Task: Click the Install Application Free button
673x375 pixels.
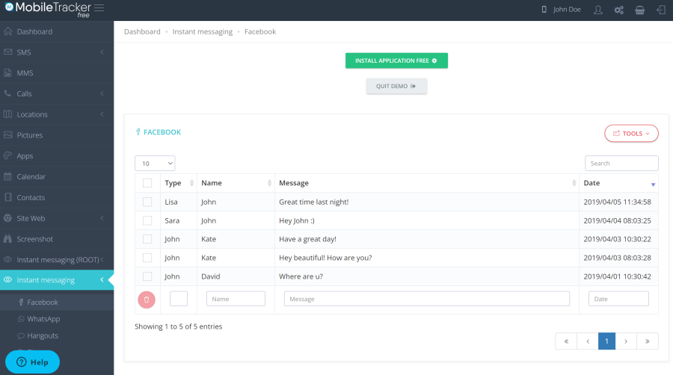Action: (x=396, y=61)
